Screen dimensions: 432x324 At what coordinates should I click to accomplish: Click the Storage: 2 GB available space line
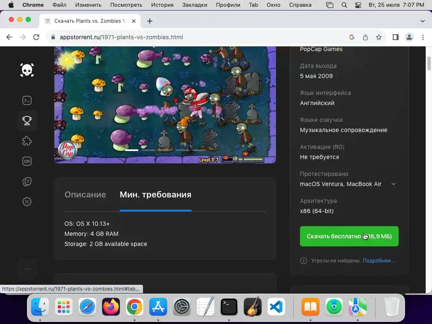click(106, 244)
